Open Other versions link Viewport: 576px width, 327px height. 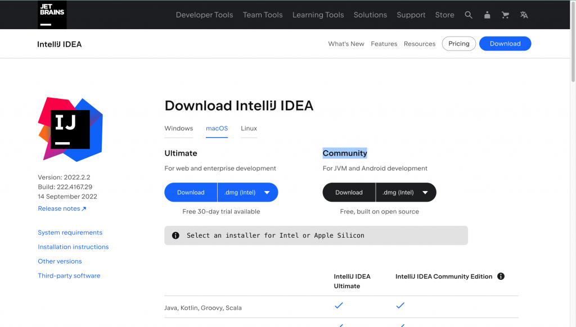[60, 261]
